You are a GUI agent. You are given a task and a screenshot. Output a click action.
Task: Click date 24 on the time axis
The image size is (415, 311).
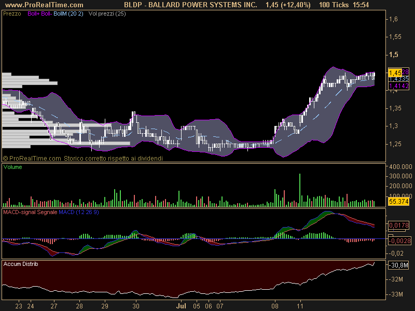[x=31, y=306]
